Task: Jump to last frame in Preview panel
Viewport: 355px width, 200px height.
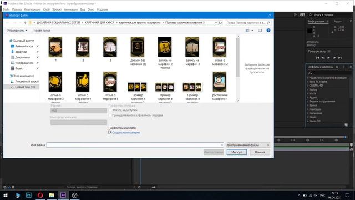Action: (340, 58)
